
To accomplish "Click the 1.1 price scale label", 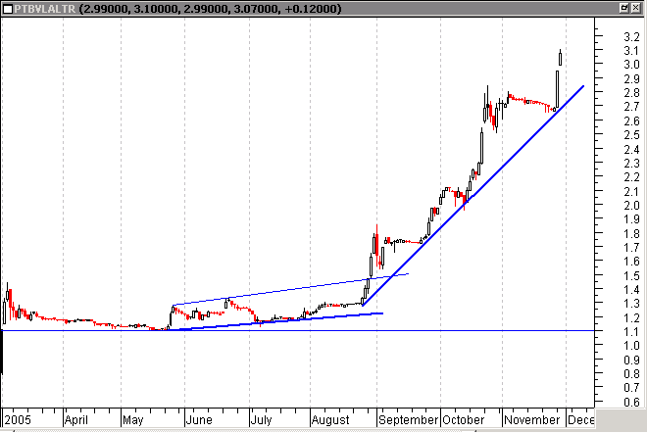I will 631,332.
